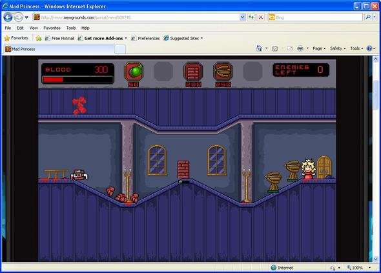Click the 50 cost label under bomb
The height and width of the screenshot is (273, 381).
tap(134, 85)
